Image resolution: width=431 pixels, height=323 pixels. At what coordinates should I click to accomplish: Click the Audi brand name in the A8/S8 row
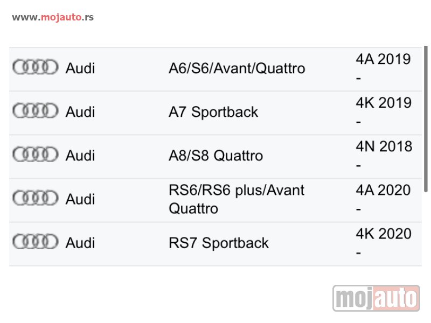click(80, 156)
